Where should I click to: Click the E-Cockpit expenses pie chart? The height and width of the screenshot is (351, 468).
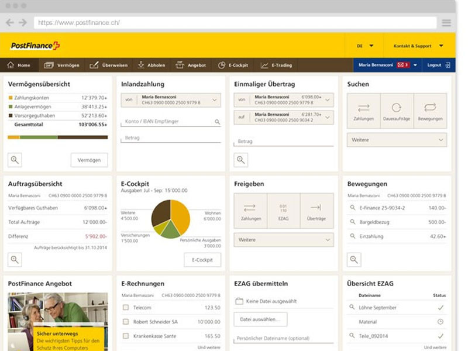click(x=171, y=219)
